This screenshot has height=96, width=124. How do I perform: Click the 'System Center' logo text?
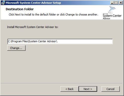pyautogui.click(x=112, y=16)
